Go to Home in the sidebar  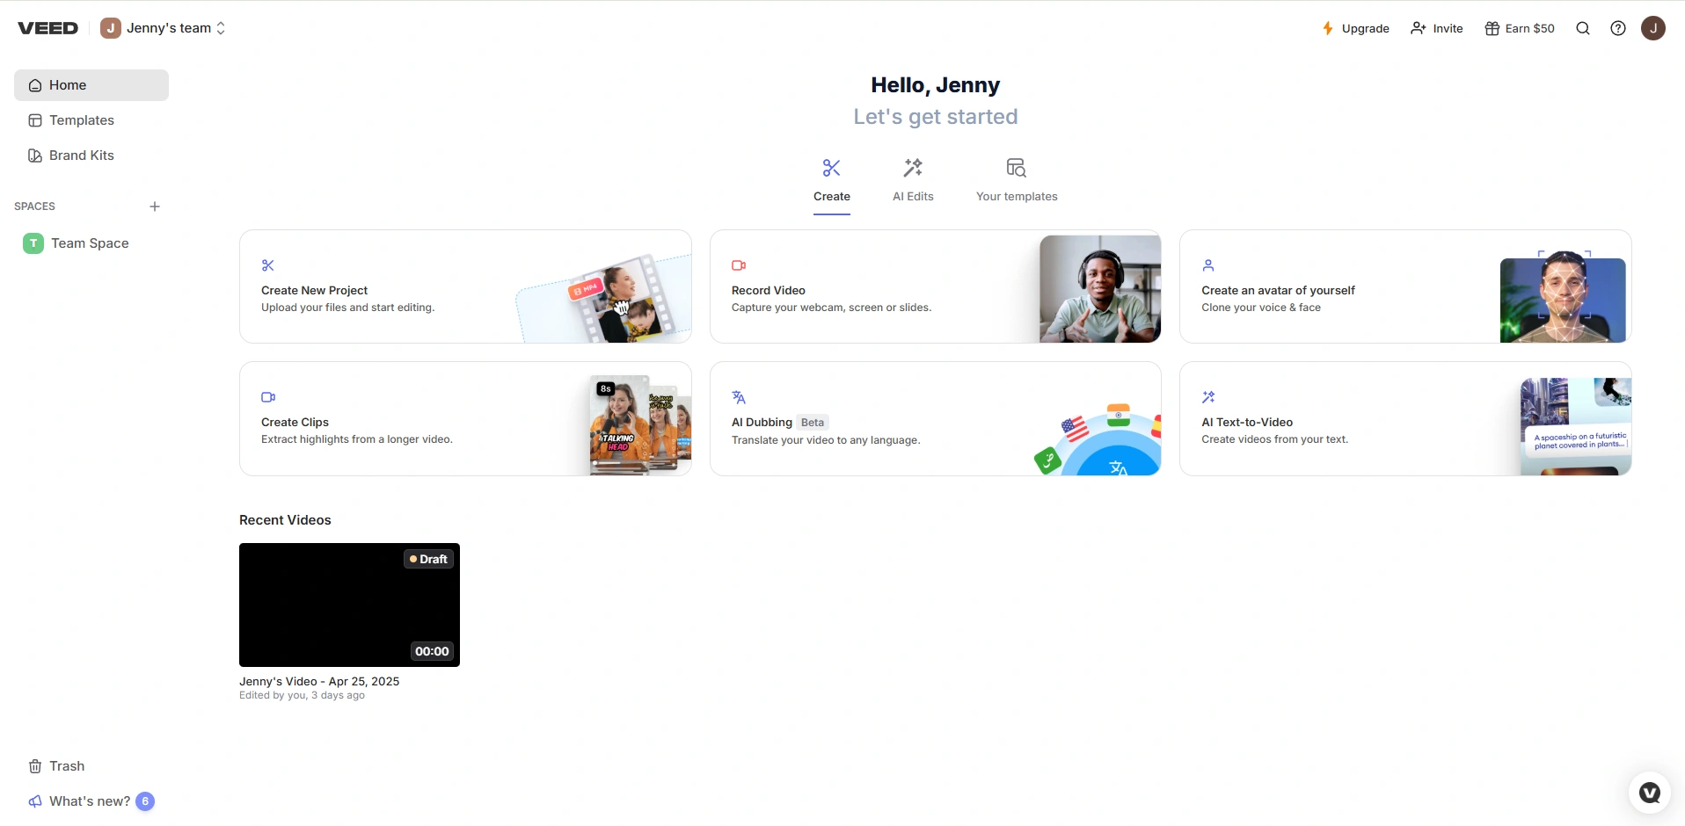[x=91, y=85]
